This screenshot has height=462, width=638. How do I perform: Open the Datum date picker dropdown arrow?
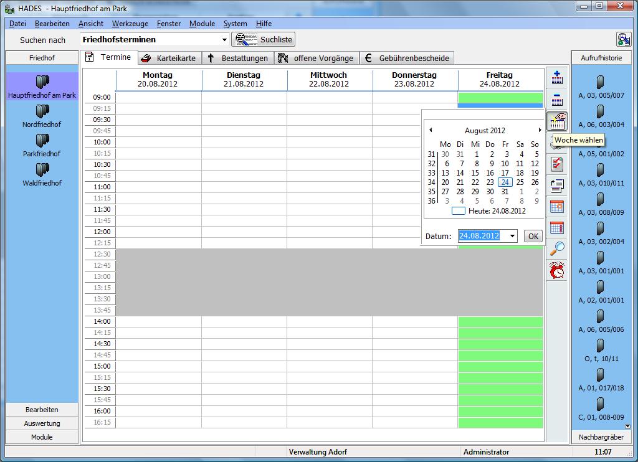512,236
